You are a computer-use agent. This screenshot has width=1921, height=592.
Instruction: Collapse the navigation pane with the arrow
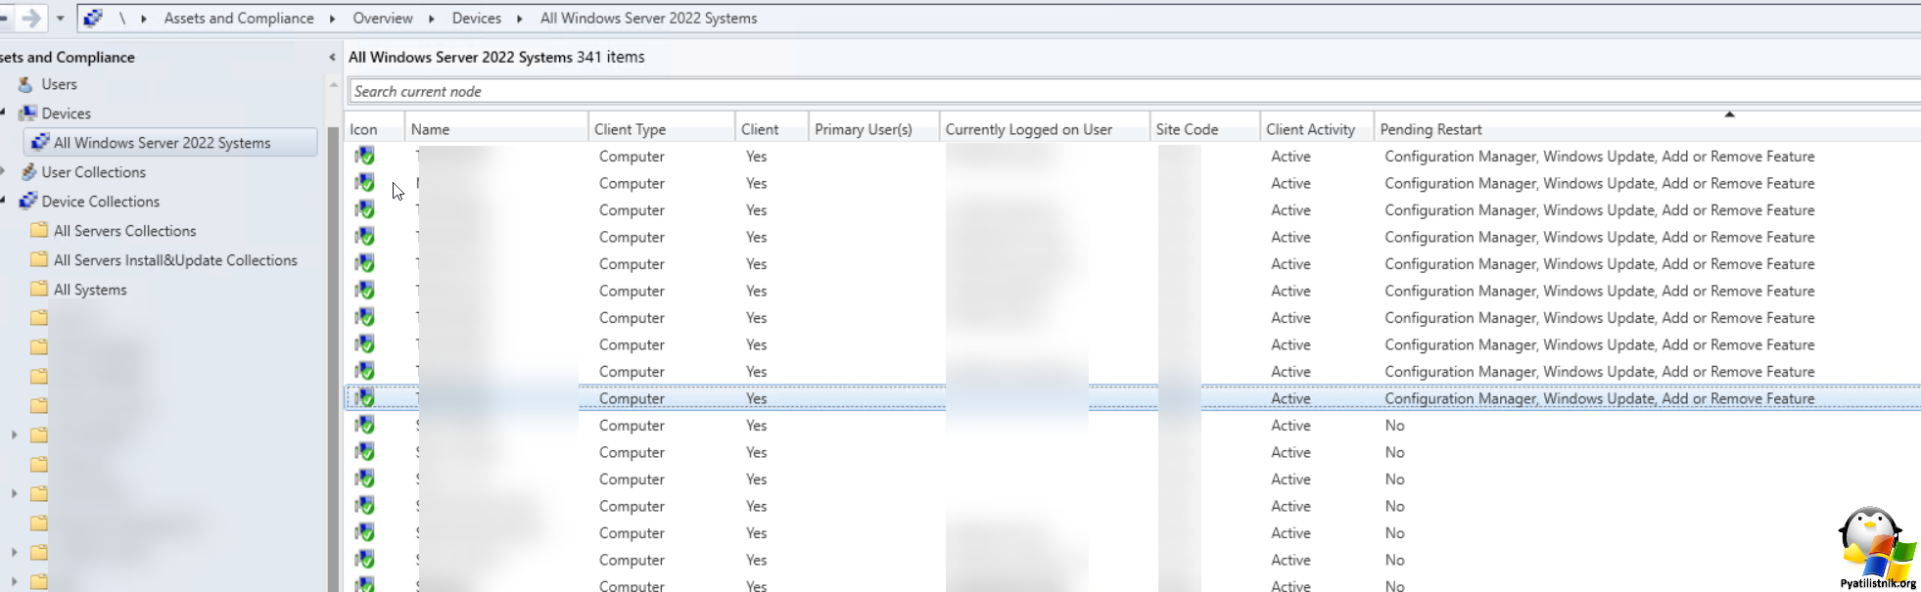pos(332,58)
